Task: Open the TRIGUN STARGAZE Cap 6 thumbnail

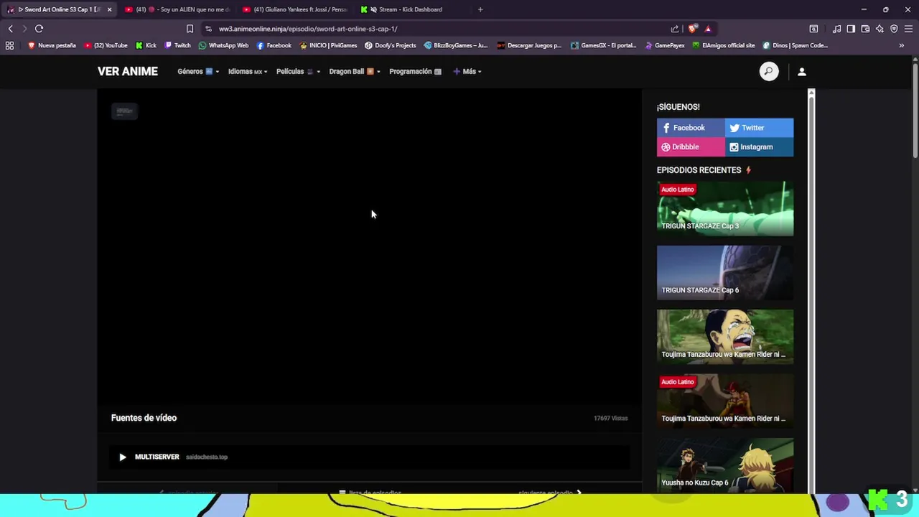Action: (x=725, y=273)
